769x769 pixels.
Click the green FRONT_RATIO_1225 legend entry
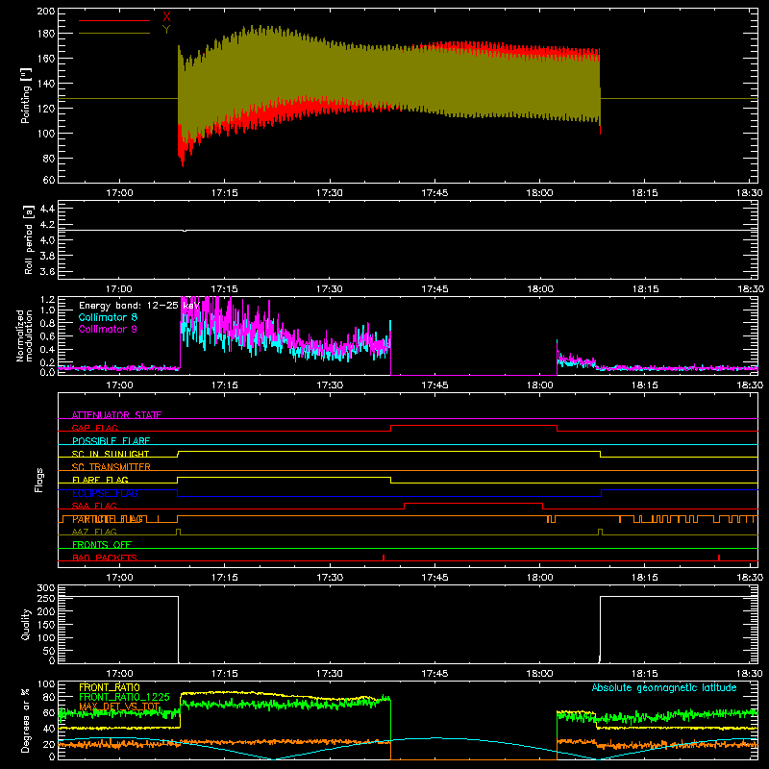(124, 697)
